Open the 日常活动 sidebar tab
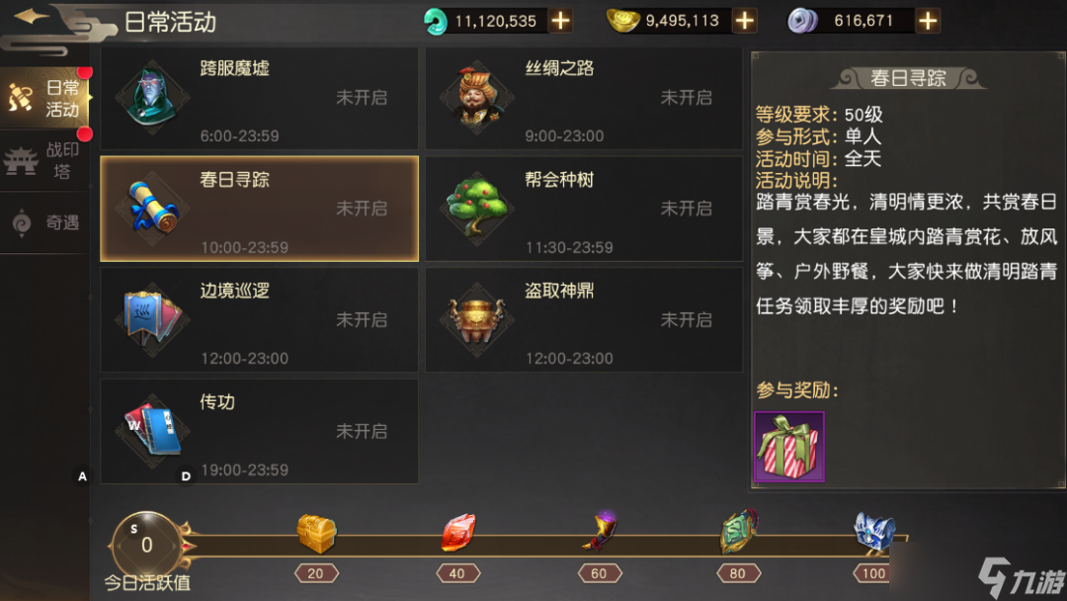The image size is (1067, 601). [44, 99]
